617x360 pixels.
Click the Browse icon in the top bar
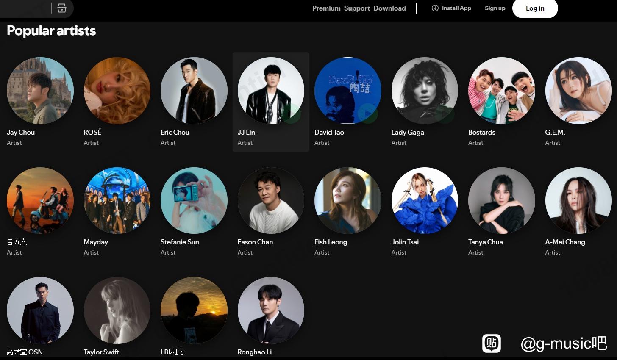tap(62, 8)
